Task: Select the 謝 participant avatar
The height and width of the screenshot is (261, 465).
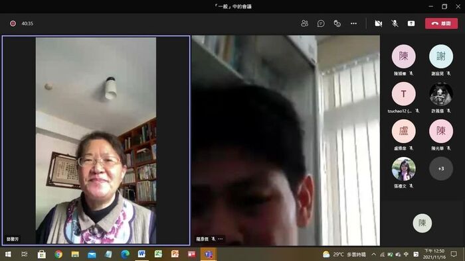Action: coord(441,56)
